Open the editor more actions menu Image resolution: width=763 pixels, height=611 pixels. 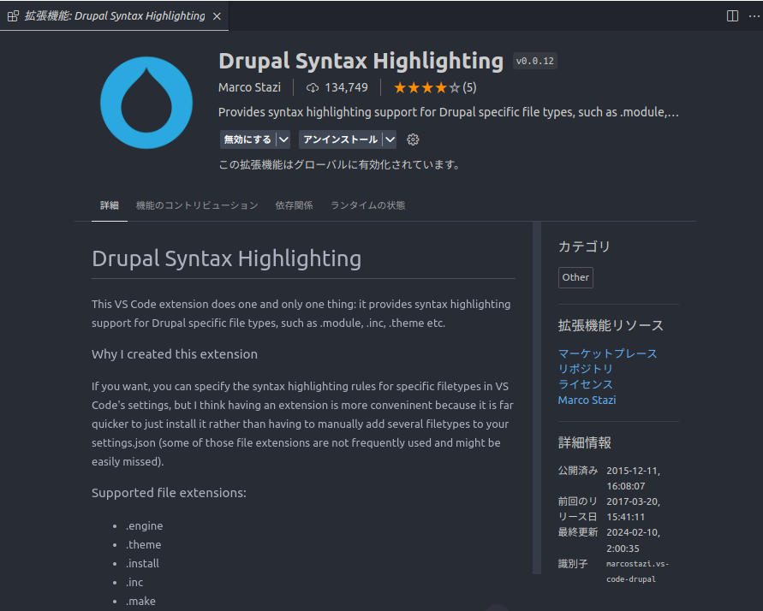point(754,16)
